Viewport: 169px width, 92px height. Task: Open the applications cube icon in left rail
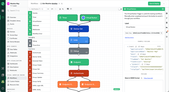pyautogui.click(x=3, y=17)
